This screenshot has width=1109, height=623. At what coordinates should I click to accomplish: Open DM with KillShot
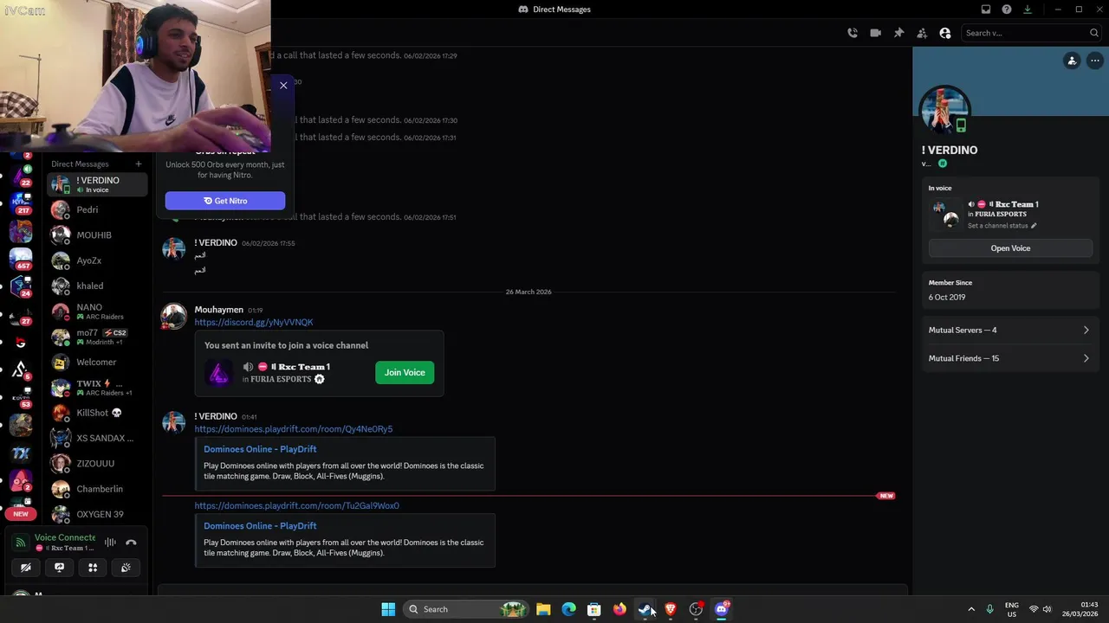coord(98,413)
